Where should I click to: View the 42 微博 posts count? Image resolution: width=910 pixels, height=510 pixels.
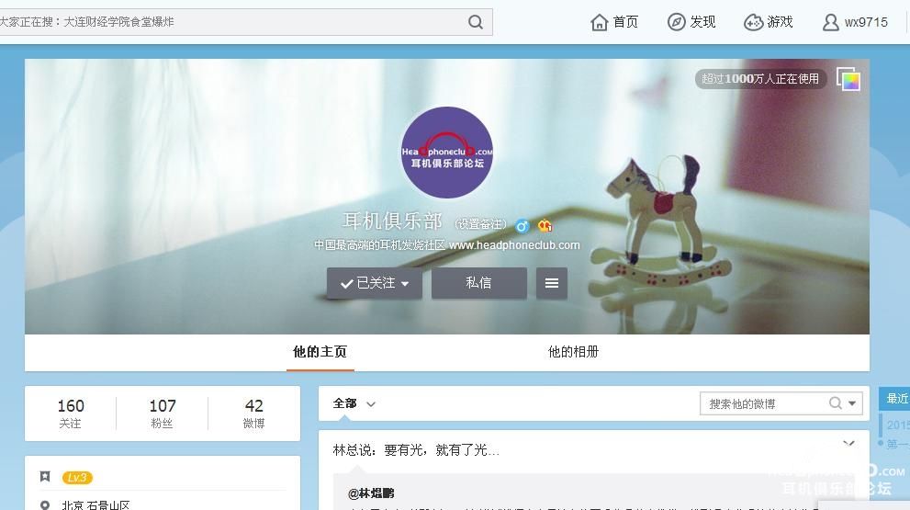253,413
